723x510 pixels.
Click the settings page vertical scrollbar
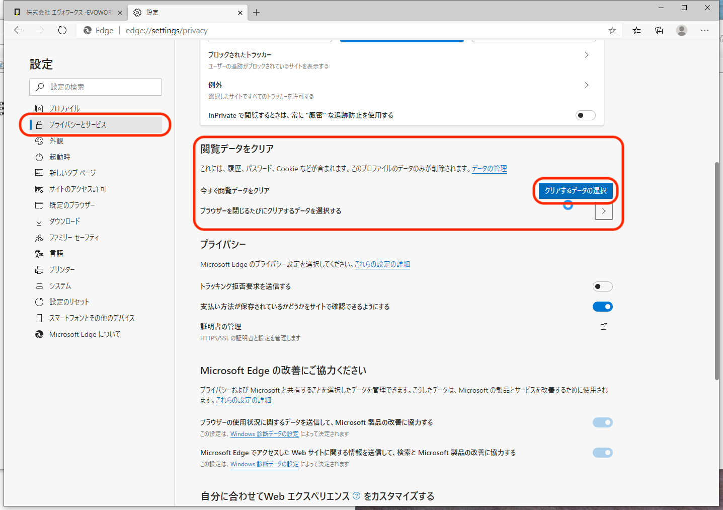click(x=717, y=270)
